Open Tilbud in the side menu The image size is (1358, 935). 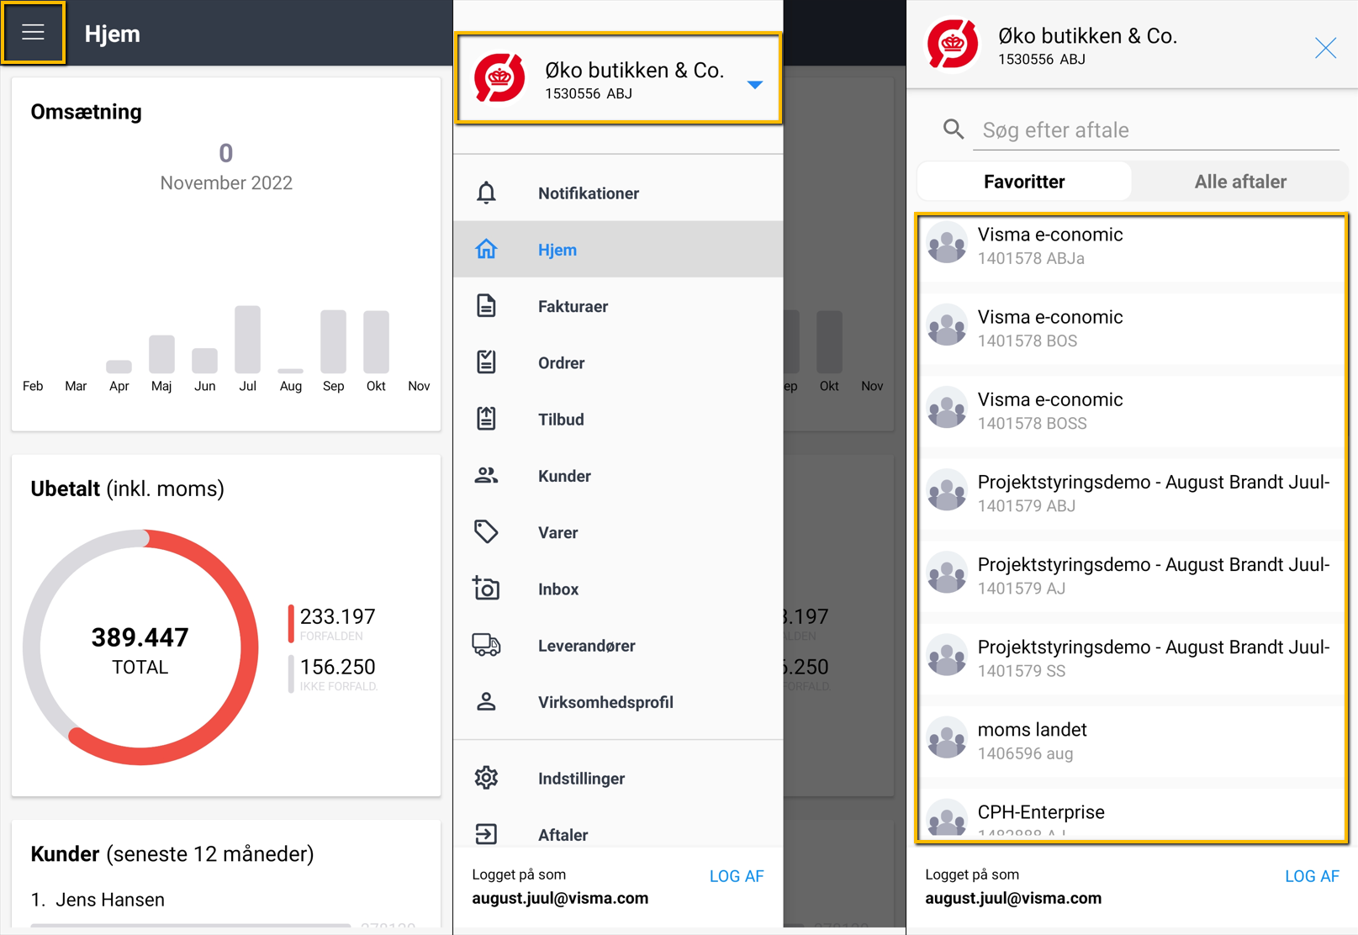pos(618,419)
